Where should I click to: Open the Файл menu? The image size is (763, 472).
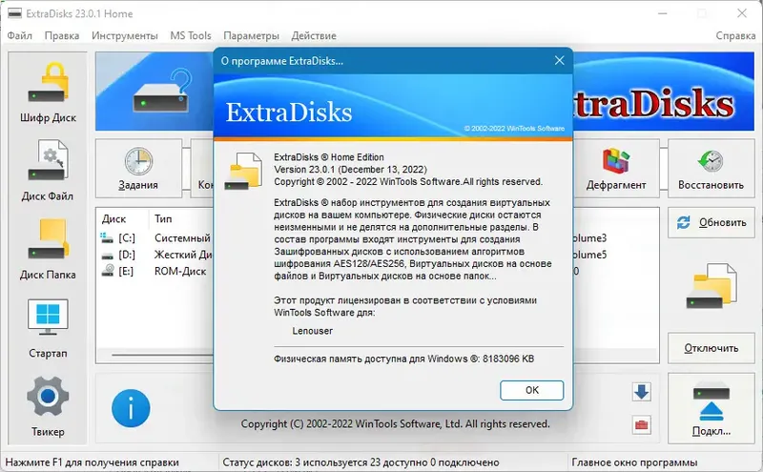tap(19, 35)
